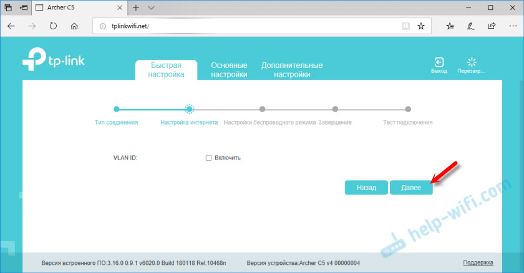
Task: Switch to Дополнительные настройки tab
Action: point(291,70)
